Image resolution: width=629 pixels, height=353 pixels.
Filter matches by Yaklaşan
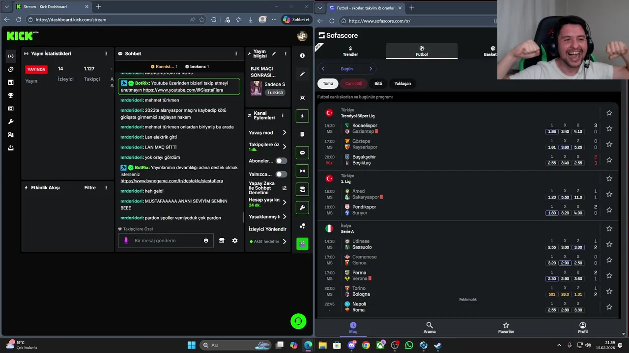402,83
